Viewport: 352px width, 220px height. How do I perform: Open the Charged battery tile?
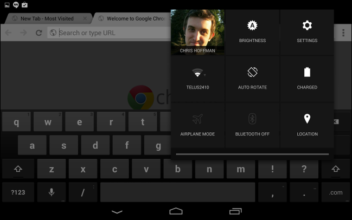(307, 79)
